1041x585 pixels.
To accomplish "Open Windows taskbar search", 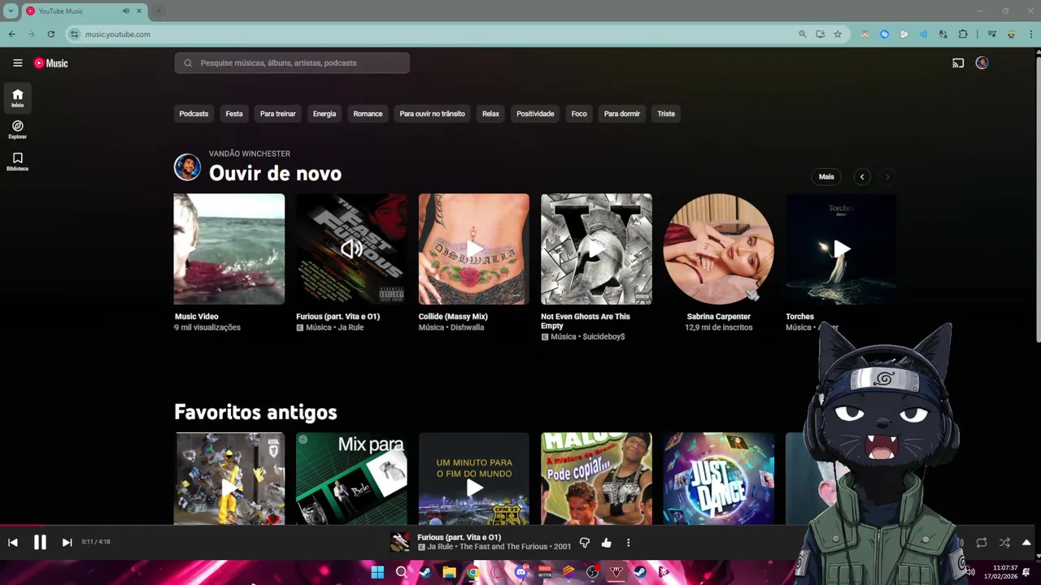I will (x=401, y=572).
